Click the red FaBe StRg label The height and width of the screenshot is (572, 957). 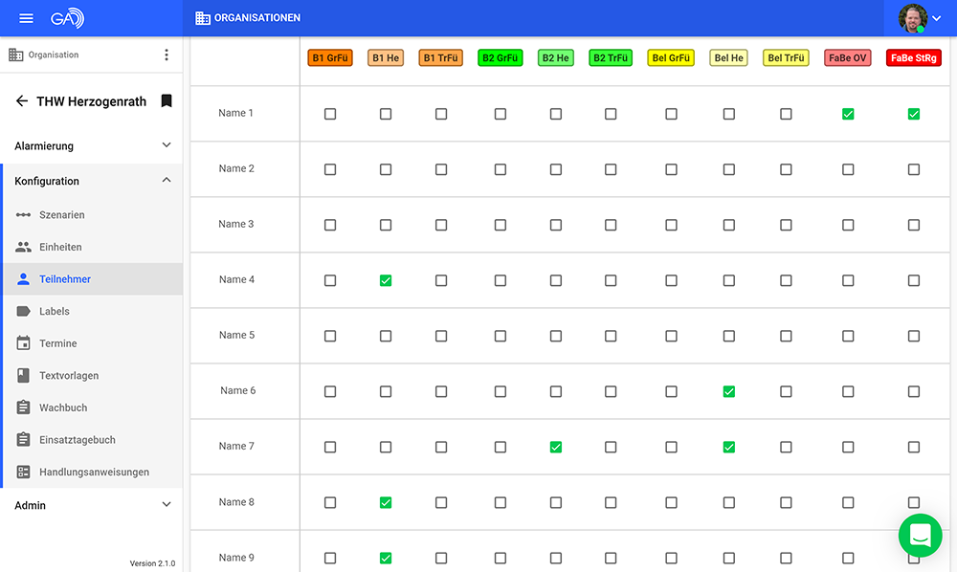point(913,58)
